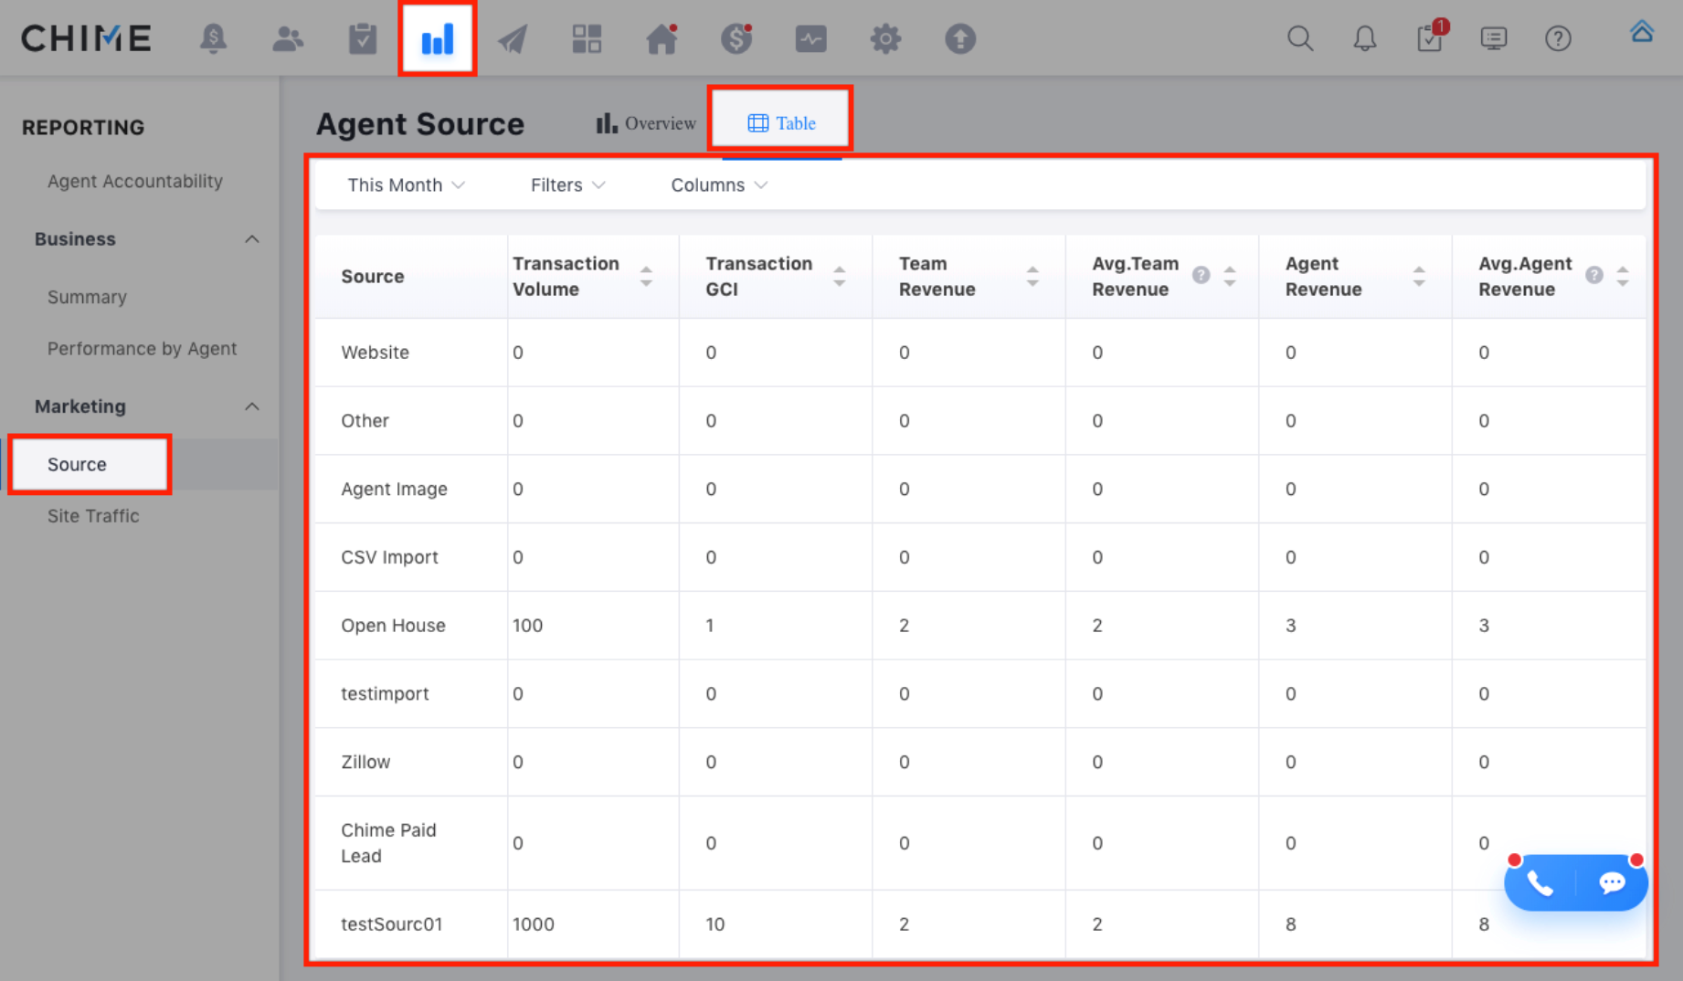Click the Agent Image source row
The image size is (1683, 981).
coord(980,489)
